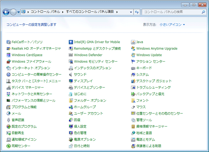The height and width of the screenshot is (152, 209).
Task: Open the Windows CardSpace icon
Action: click(8, 55)
